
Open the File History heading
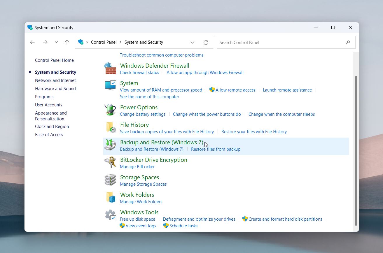[x=134, y=125]
